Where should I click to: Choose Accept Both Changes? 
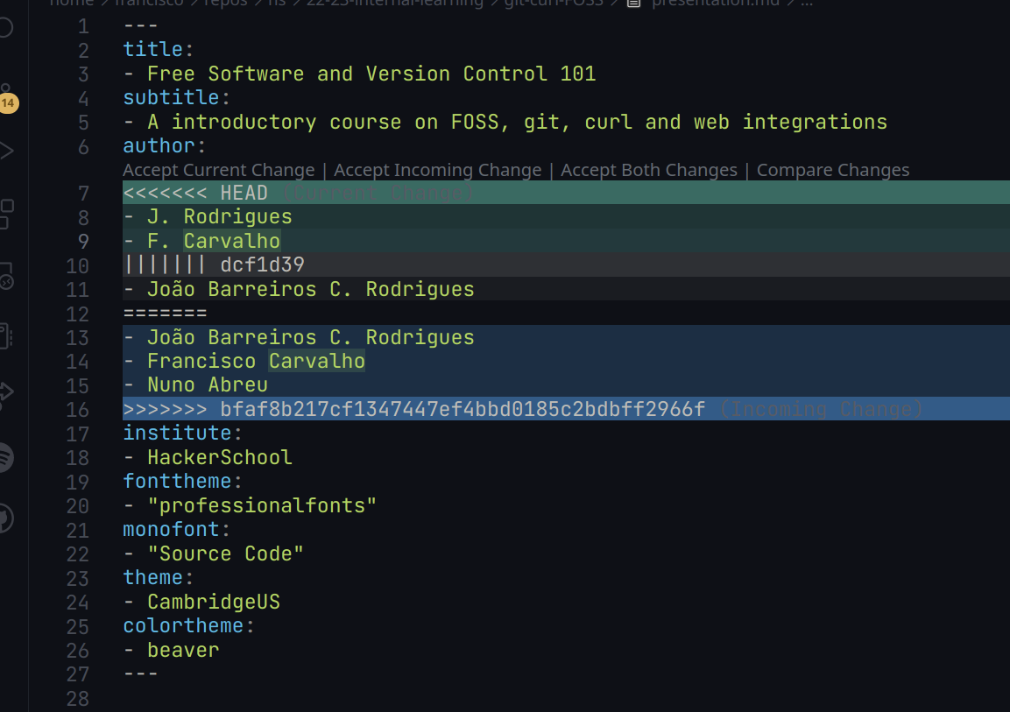pos(648,170)
